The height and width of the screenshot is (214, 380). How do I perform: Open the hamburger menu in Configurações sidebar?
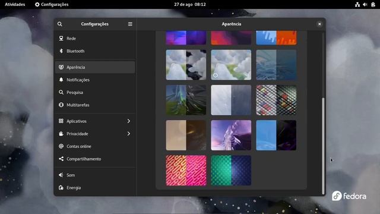[x=130, y=24]
